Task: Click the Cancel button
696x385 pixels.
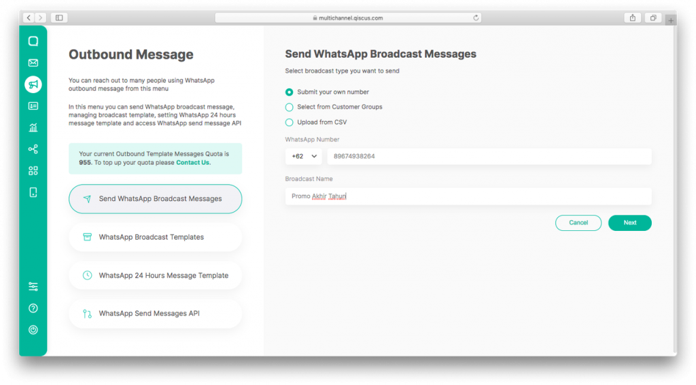Action: pyautogui.click(x=578, y=223)
